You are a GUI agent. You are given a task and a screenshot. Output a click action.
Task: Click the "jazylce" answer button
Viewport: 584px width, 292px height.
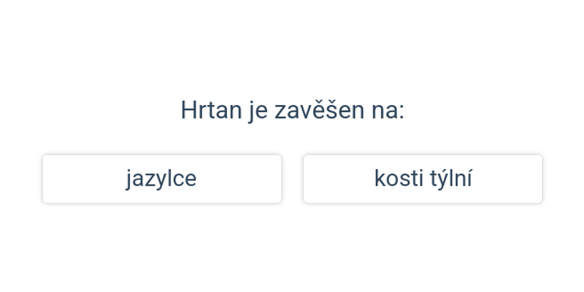pyautogui.click(x=161, y=179)
